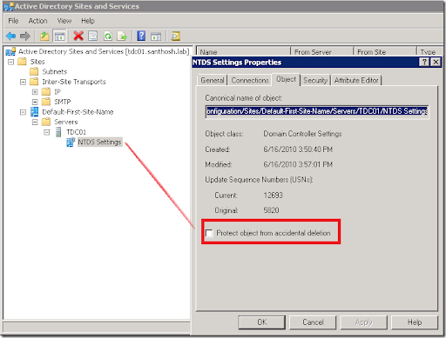Click the Active Directory Sites and Services root icon
This screenshot has width=446, height=338.
10,51
